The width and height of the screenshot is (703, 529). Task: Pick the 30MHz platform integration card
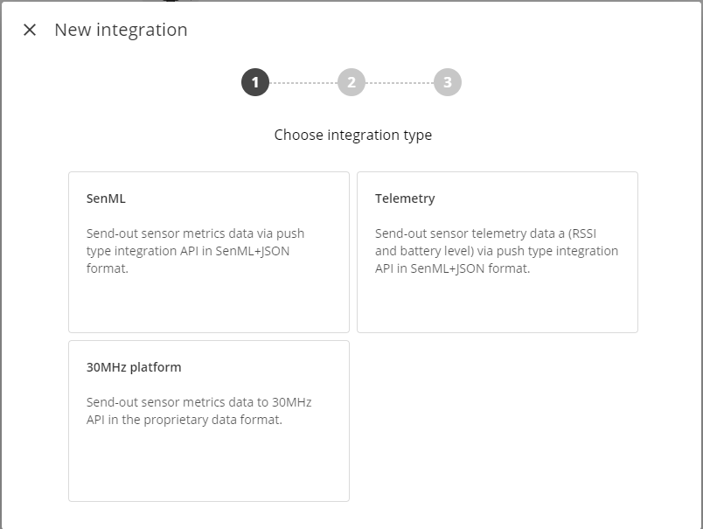(x=209, y=421)
